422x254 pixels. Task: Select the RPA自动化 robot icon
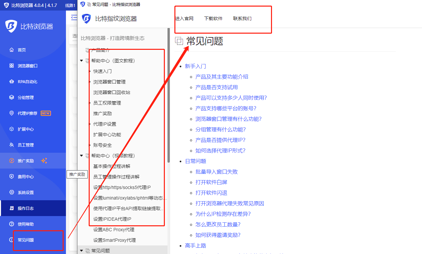point(12,81)
